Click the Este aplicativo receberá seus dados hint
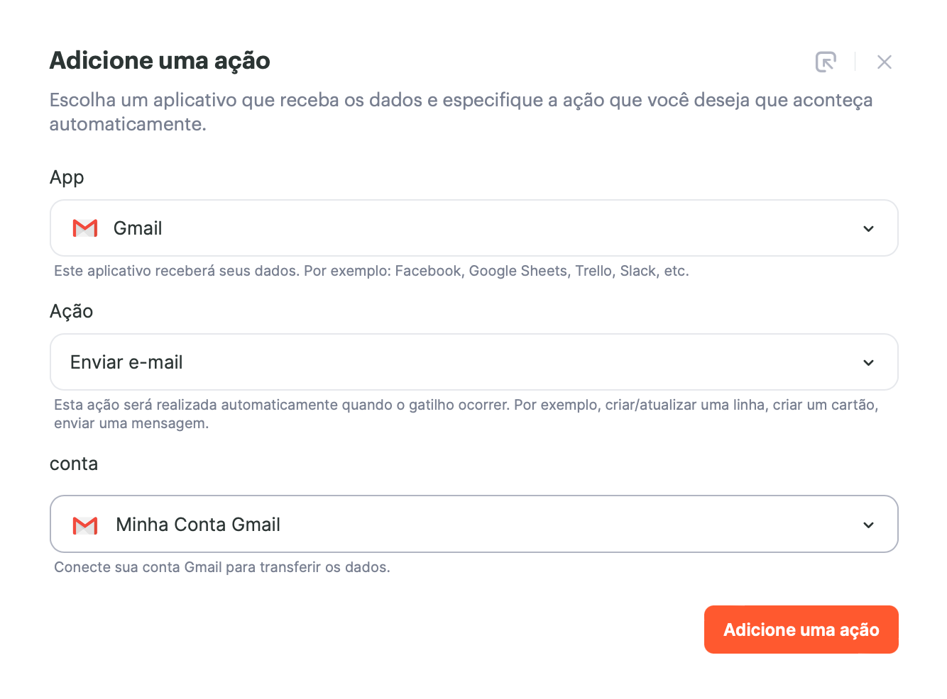 click(x=371, y=271)
